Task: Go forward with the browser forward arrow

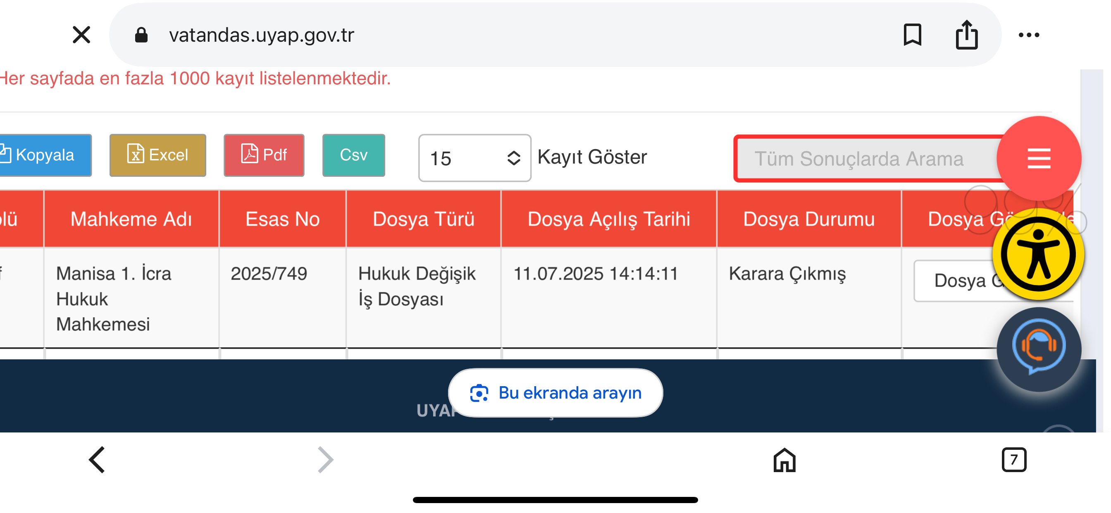Action: pos(326,460)
